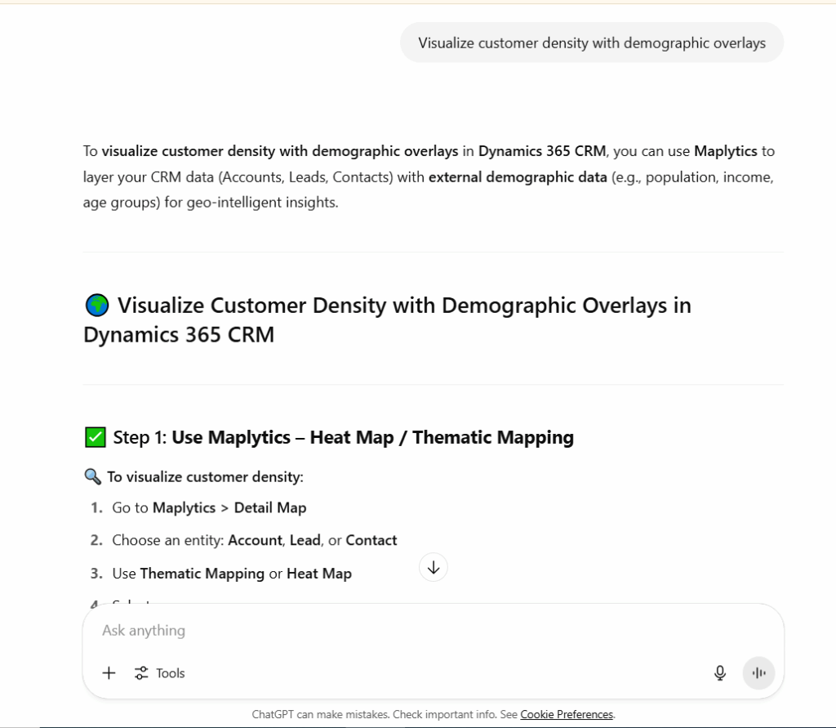Click the microphone dictation icon
The image size is (836, 728).
pyautogui.click(x=719, y=672)
